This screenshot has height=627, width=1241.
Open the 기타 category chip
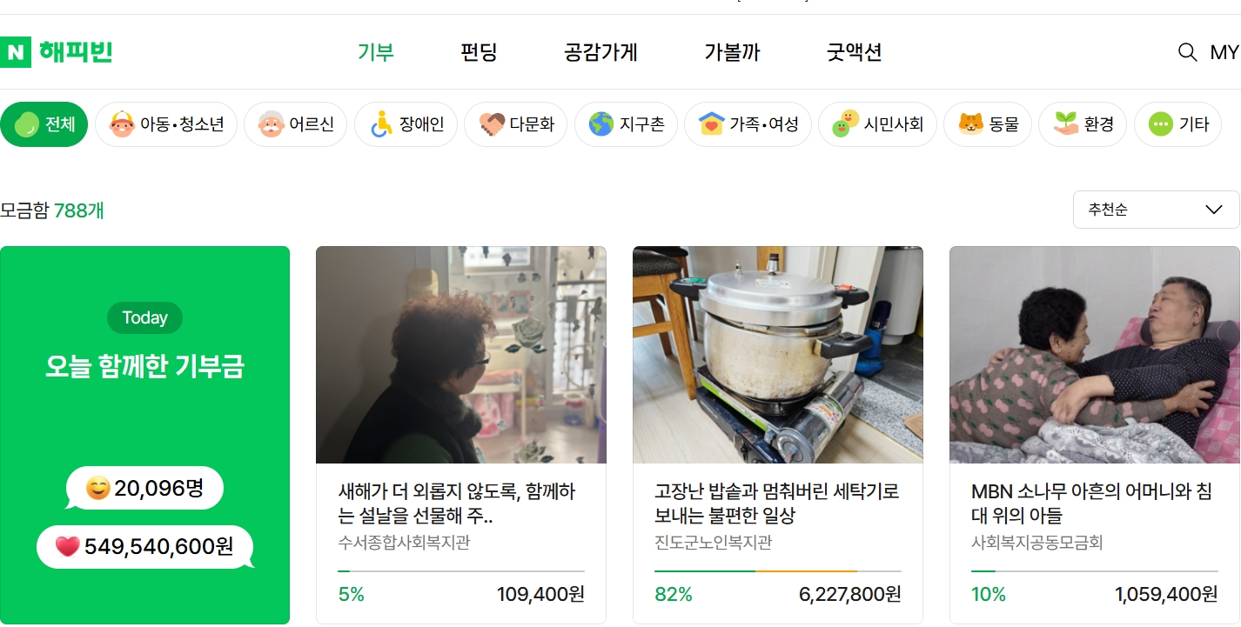click(1177, 124)
